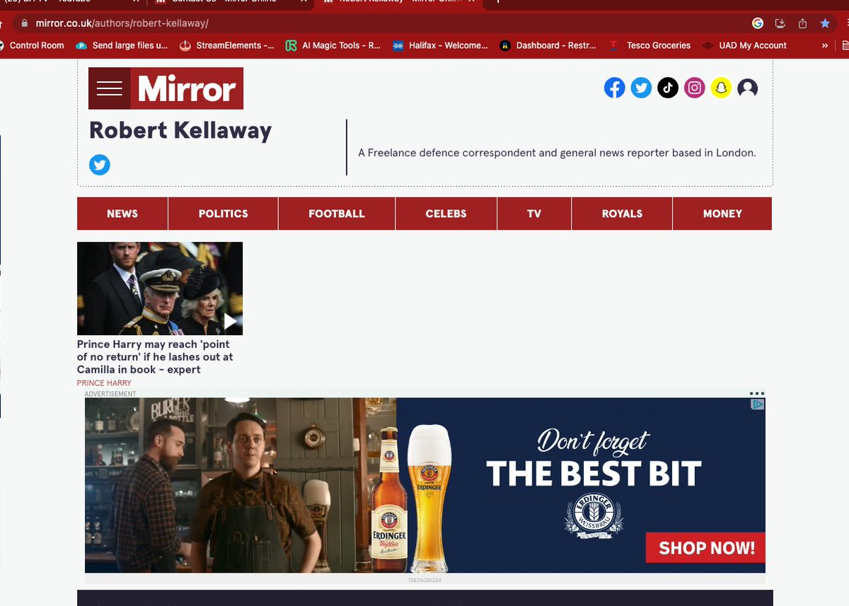
Task: Click the Erdinger Weissbrau logo in ad
Action: [594, 516]
